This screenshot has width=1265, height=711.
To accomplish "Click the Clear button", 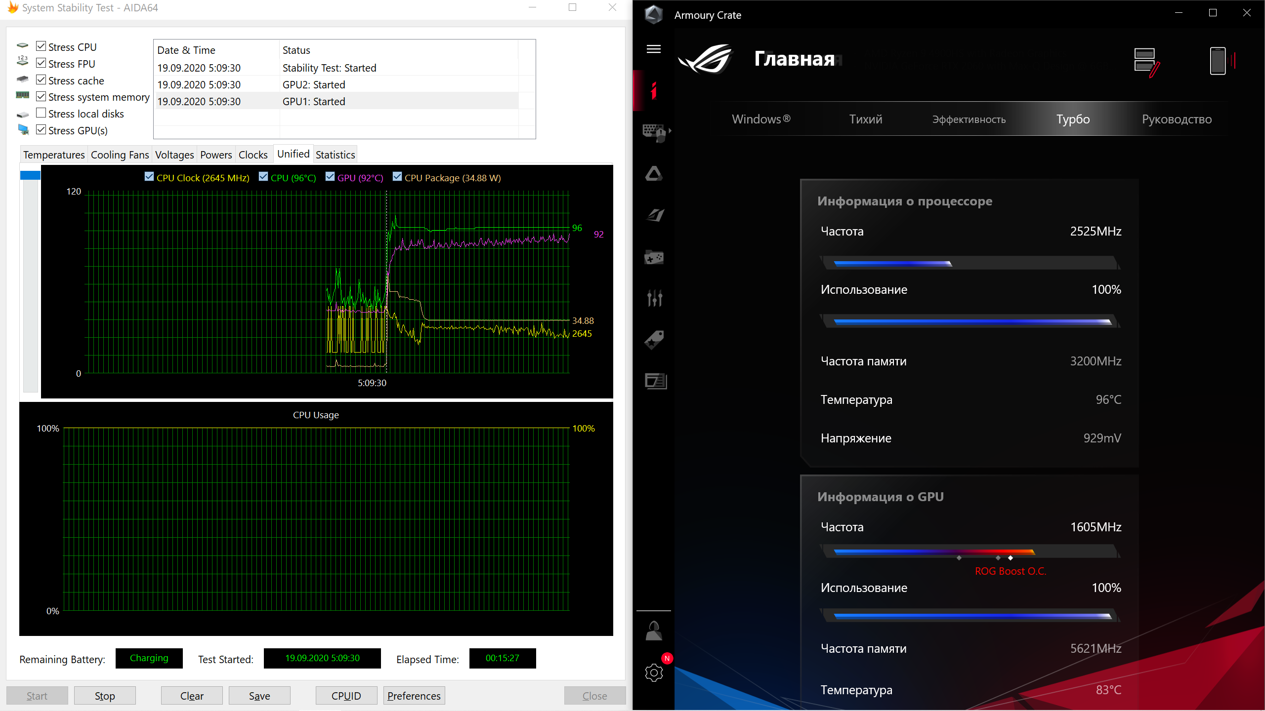I will pyautogui.click(x=192, y=696).
